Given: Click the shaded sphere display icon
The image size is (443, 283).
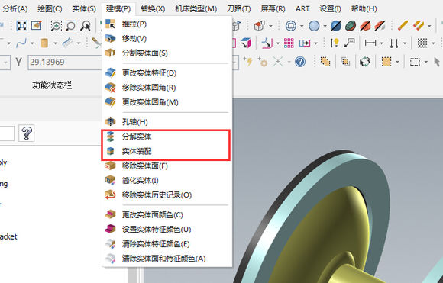Looking at the screenshot, I should click(314, 26).
